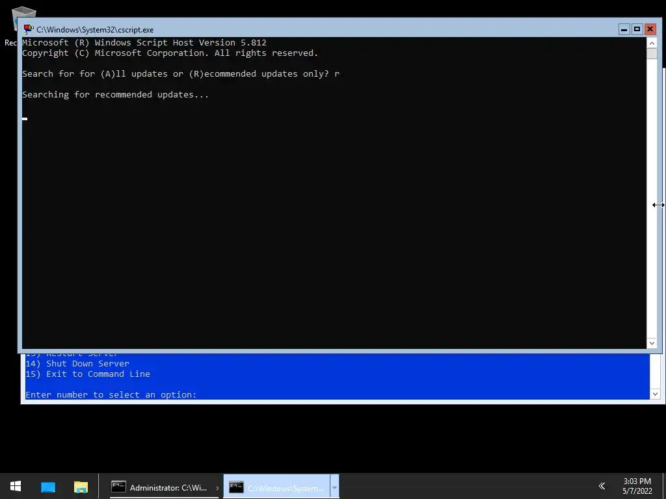This screenshot has width=666, height=499.
Task: Show the hidden system tray chevron
Action: pyautogui.click(x=602, y=485)
